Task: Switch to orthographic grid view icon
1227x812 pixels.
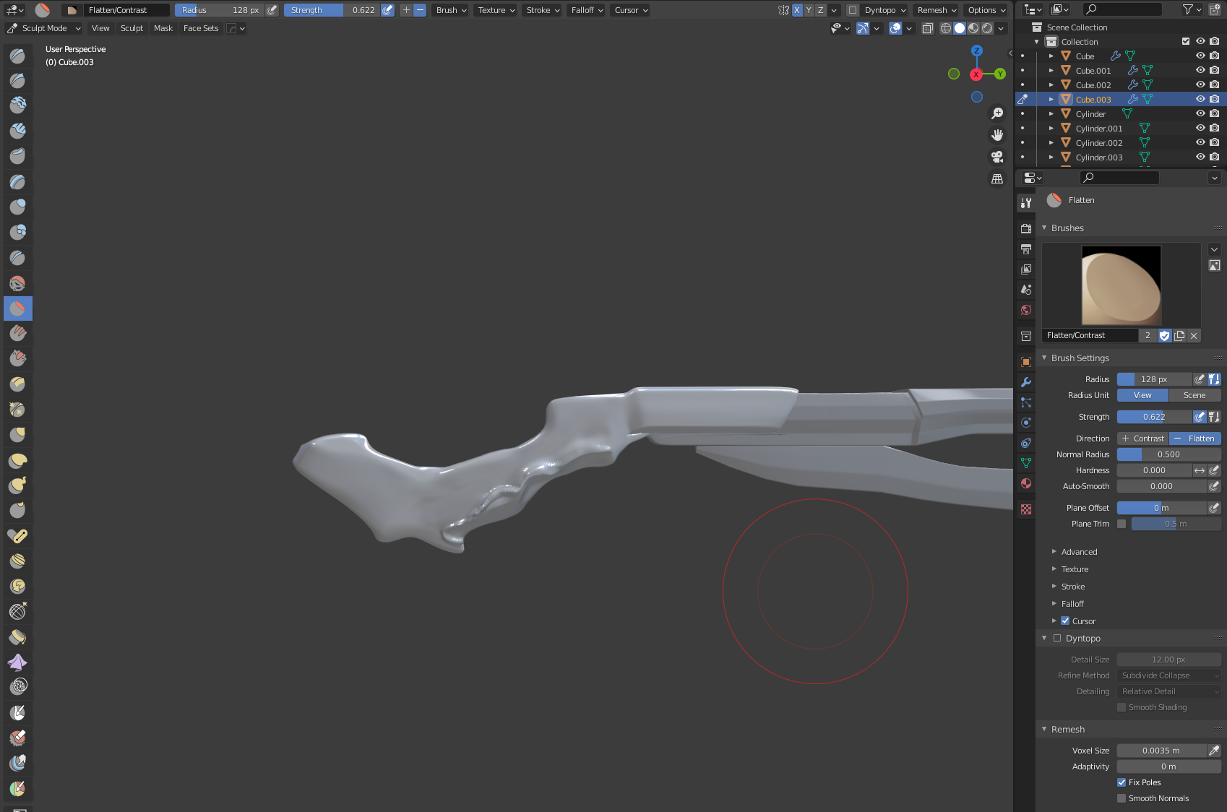Action: 997,178
